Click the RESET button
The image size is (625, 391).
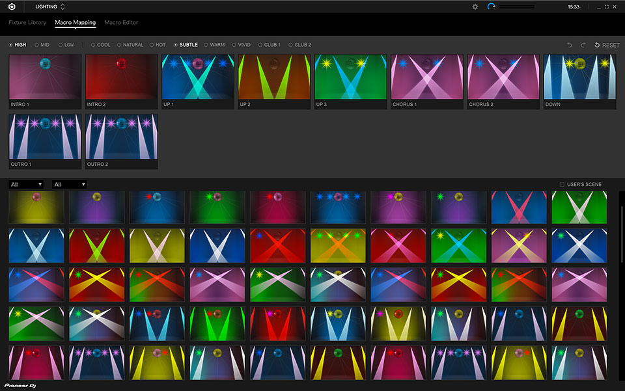[x=606, y=45]
